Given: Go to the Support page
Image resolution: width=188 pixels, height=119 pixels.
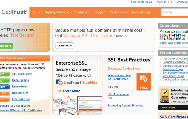Looking at the screenshot, I should pyautogui.click(x=100, y=12).
